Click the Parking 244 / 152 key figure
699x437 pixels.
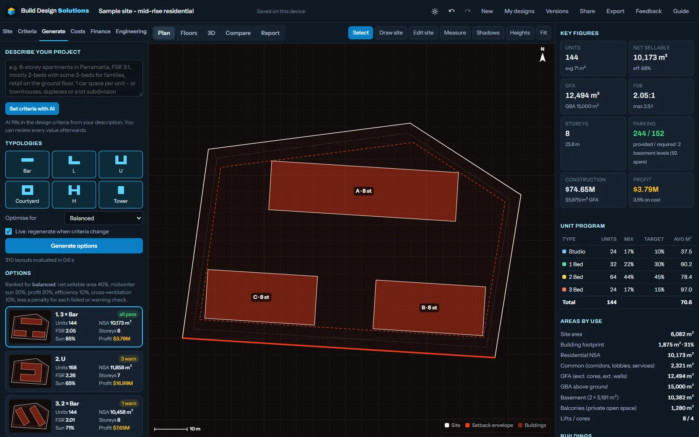(661, 143)
